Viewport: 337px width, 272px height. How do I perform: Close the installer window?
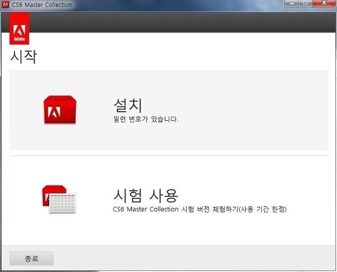(x=324, y=3)
